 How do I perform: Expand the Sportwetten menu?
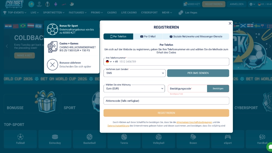54,13
